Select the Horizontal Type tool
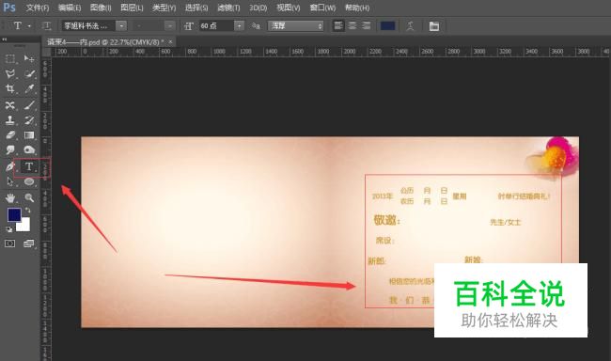611x361 pixels. point(29,166)
